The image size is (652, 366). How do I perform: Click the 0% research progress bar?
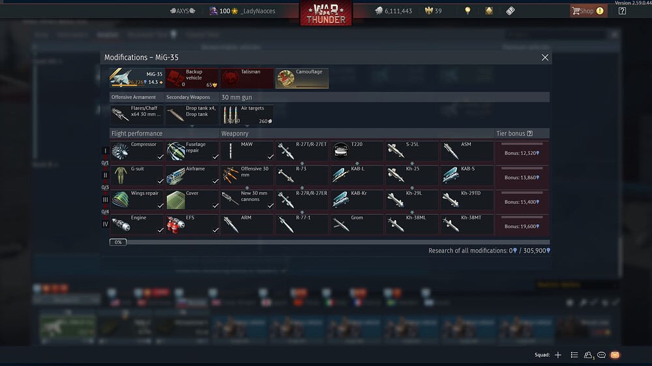[x=330, y=242]
